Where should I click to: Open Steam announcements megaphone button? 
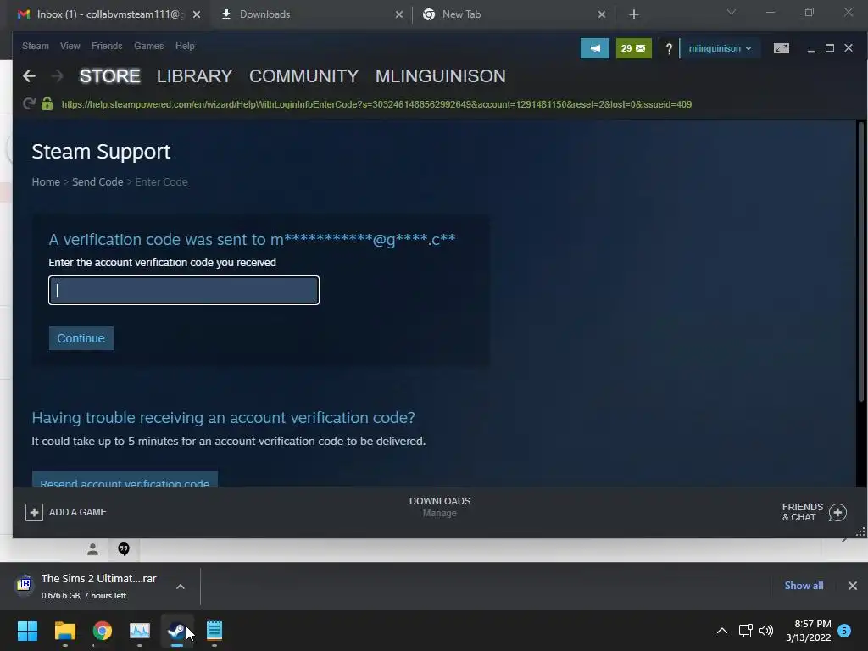(594, 48)
